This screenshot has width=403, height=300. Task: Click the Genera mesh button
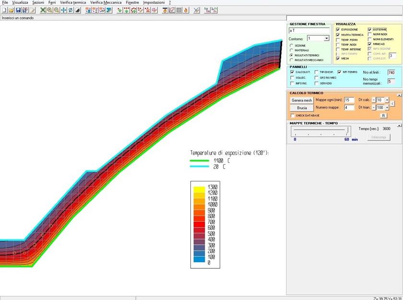302,100
